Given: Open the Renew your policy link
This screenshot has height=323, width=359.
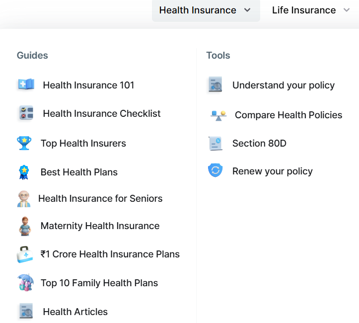Looking at the screenshot, I should coord(273,171).
